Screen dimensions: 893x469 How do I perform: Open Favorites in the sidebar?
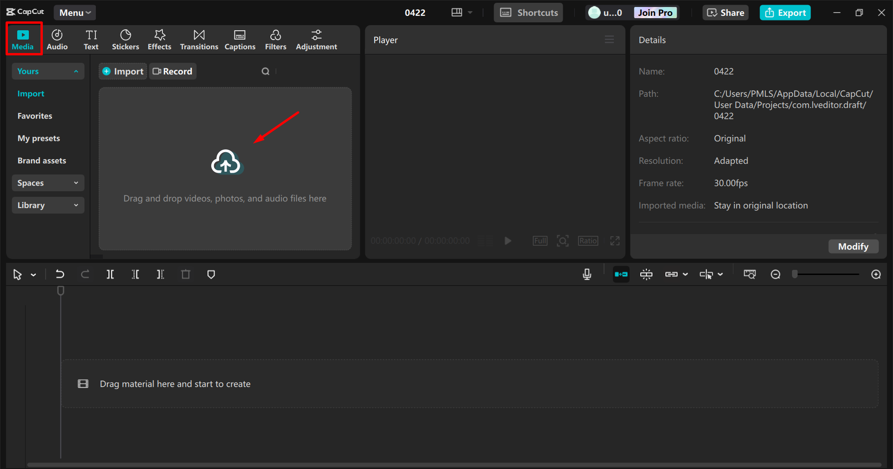pos(35,116)
